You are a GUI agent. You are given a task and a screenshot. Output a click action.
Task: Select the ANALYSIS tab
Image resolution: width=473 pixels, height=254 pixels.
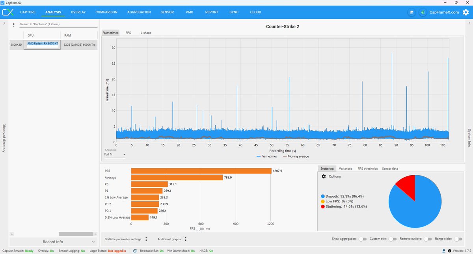click(53, 12)
